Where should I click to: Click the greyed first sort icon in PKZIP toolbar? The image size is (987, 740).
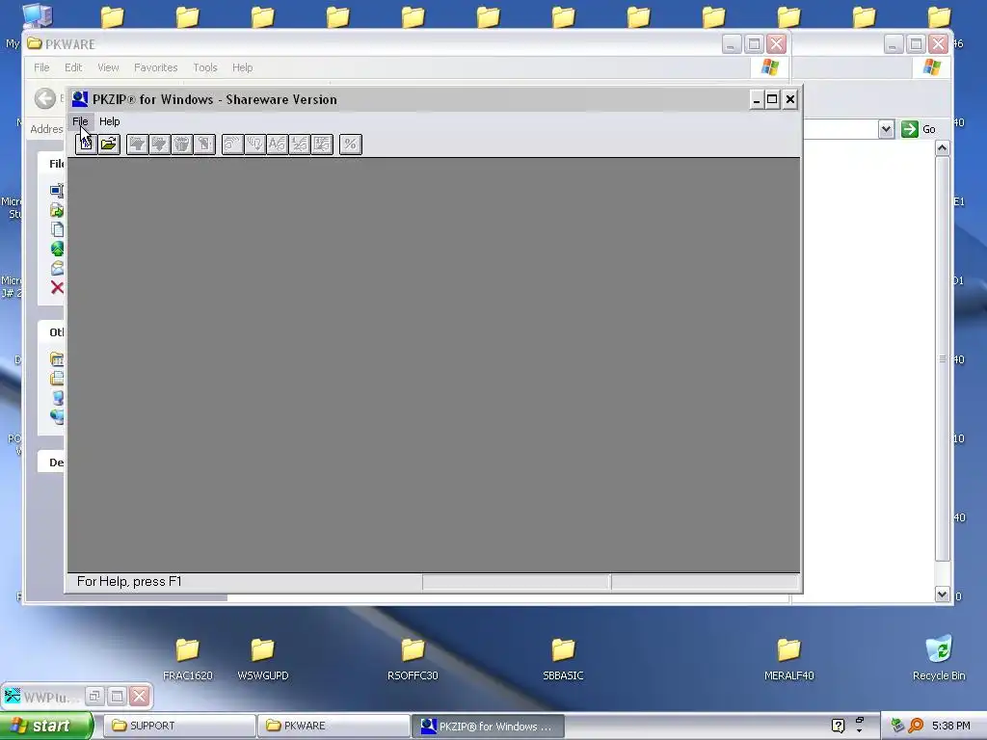[x=233, y=145]
